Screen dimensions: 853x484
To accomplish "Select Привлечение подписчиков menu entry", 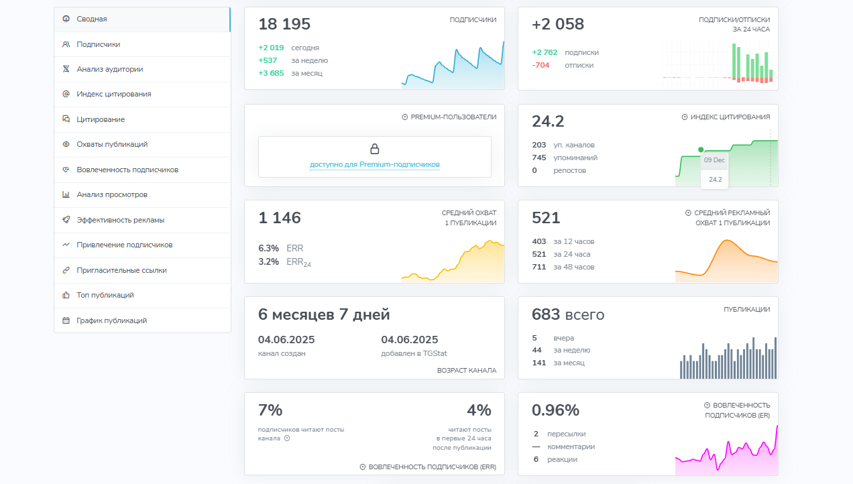I will click(142, 245).
